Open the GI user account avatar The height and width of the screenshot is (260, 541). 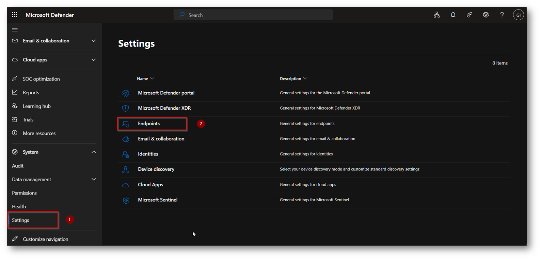tap(518, 15)
